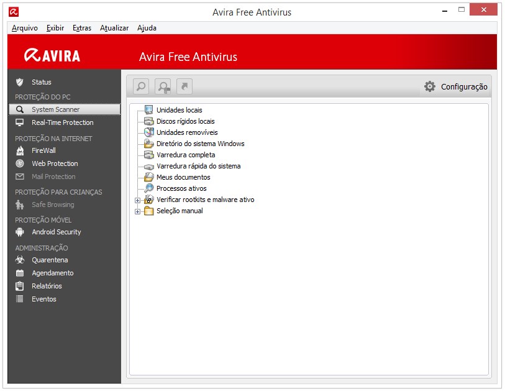The width and height of the screenshot is (505, 391).
Task: Select the Meus documentos profile
Action: click(x=183, y=177)
